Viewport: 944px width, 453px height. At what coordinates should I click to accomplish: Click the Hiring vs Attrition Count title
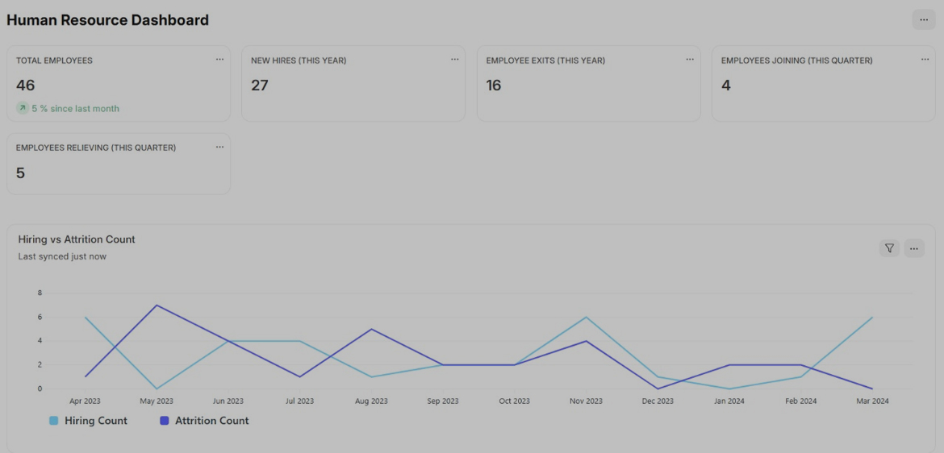(77, 239)
